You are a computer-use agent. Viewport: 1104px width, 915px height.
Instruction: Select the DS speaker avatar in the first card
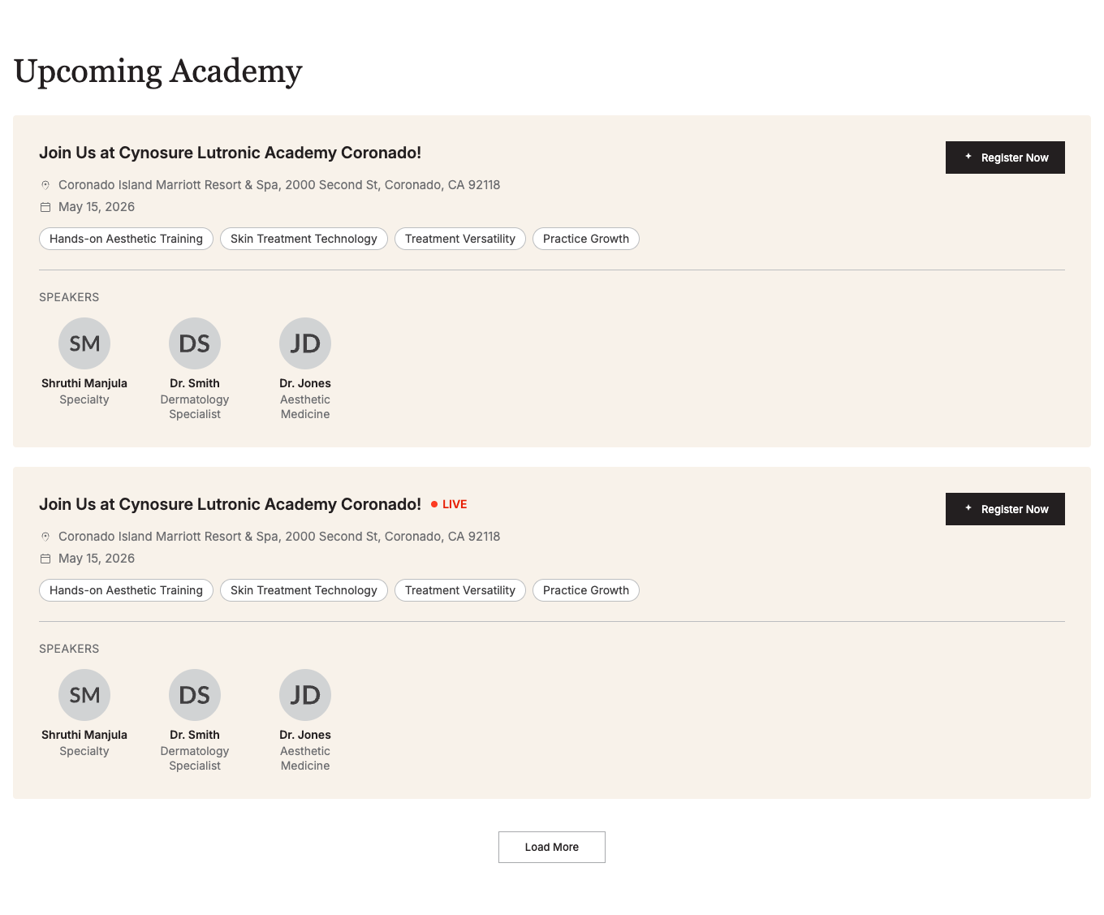195,343
